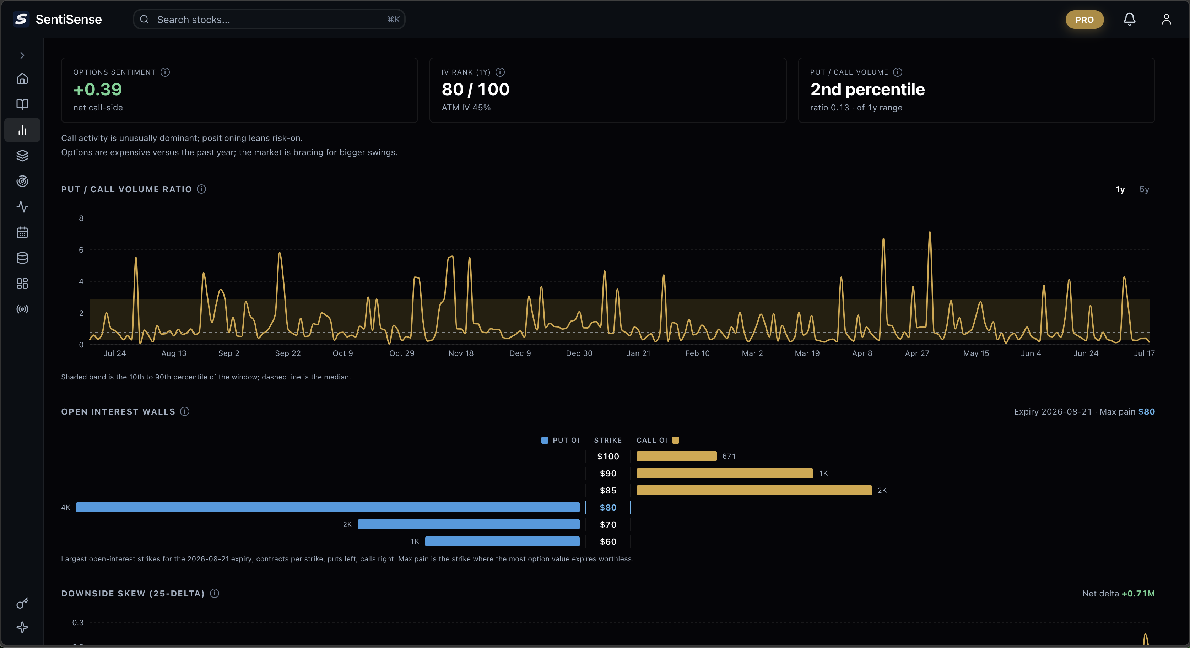
Task: Click the search magnifier icon
Action: pyautogui.click(x=144, y=20)
